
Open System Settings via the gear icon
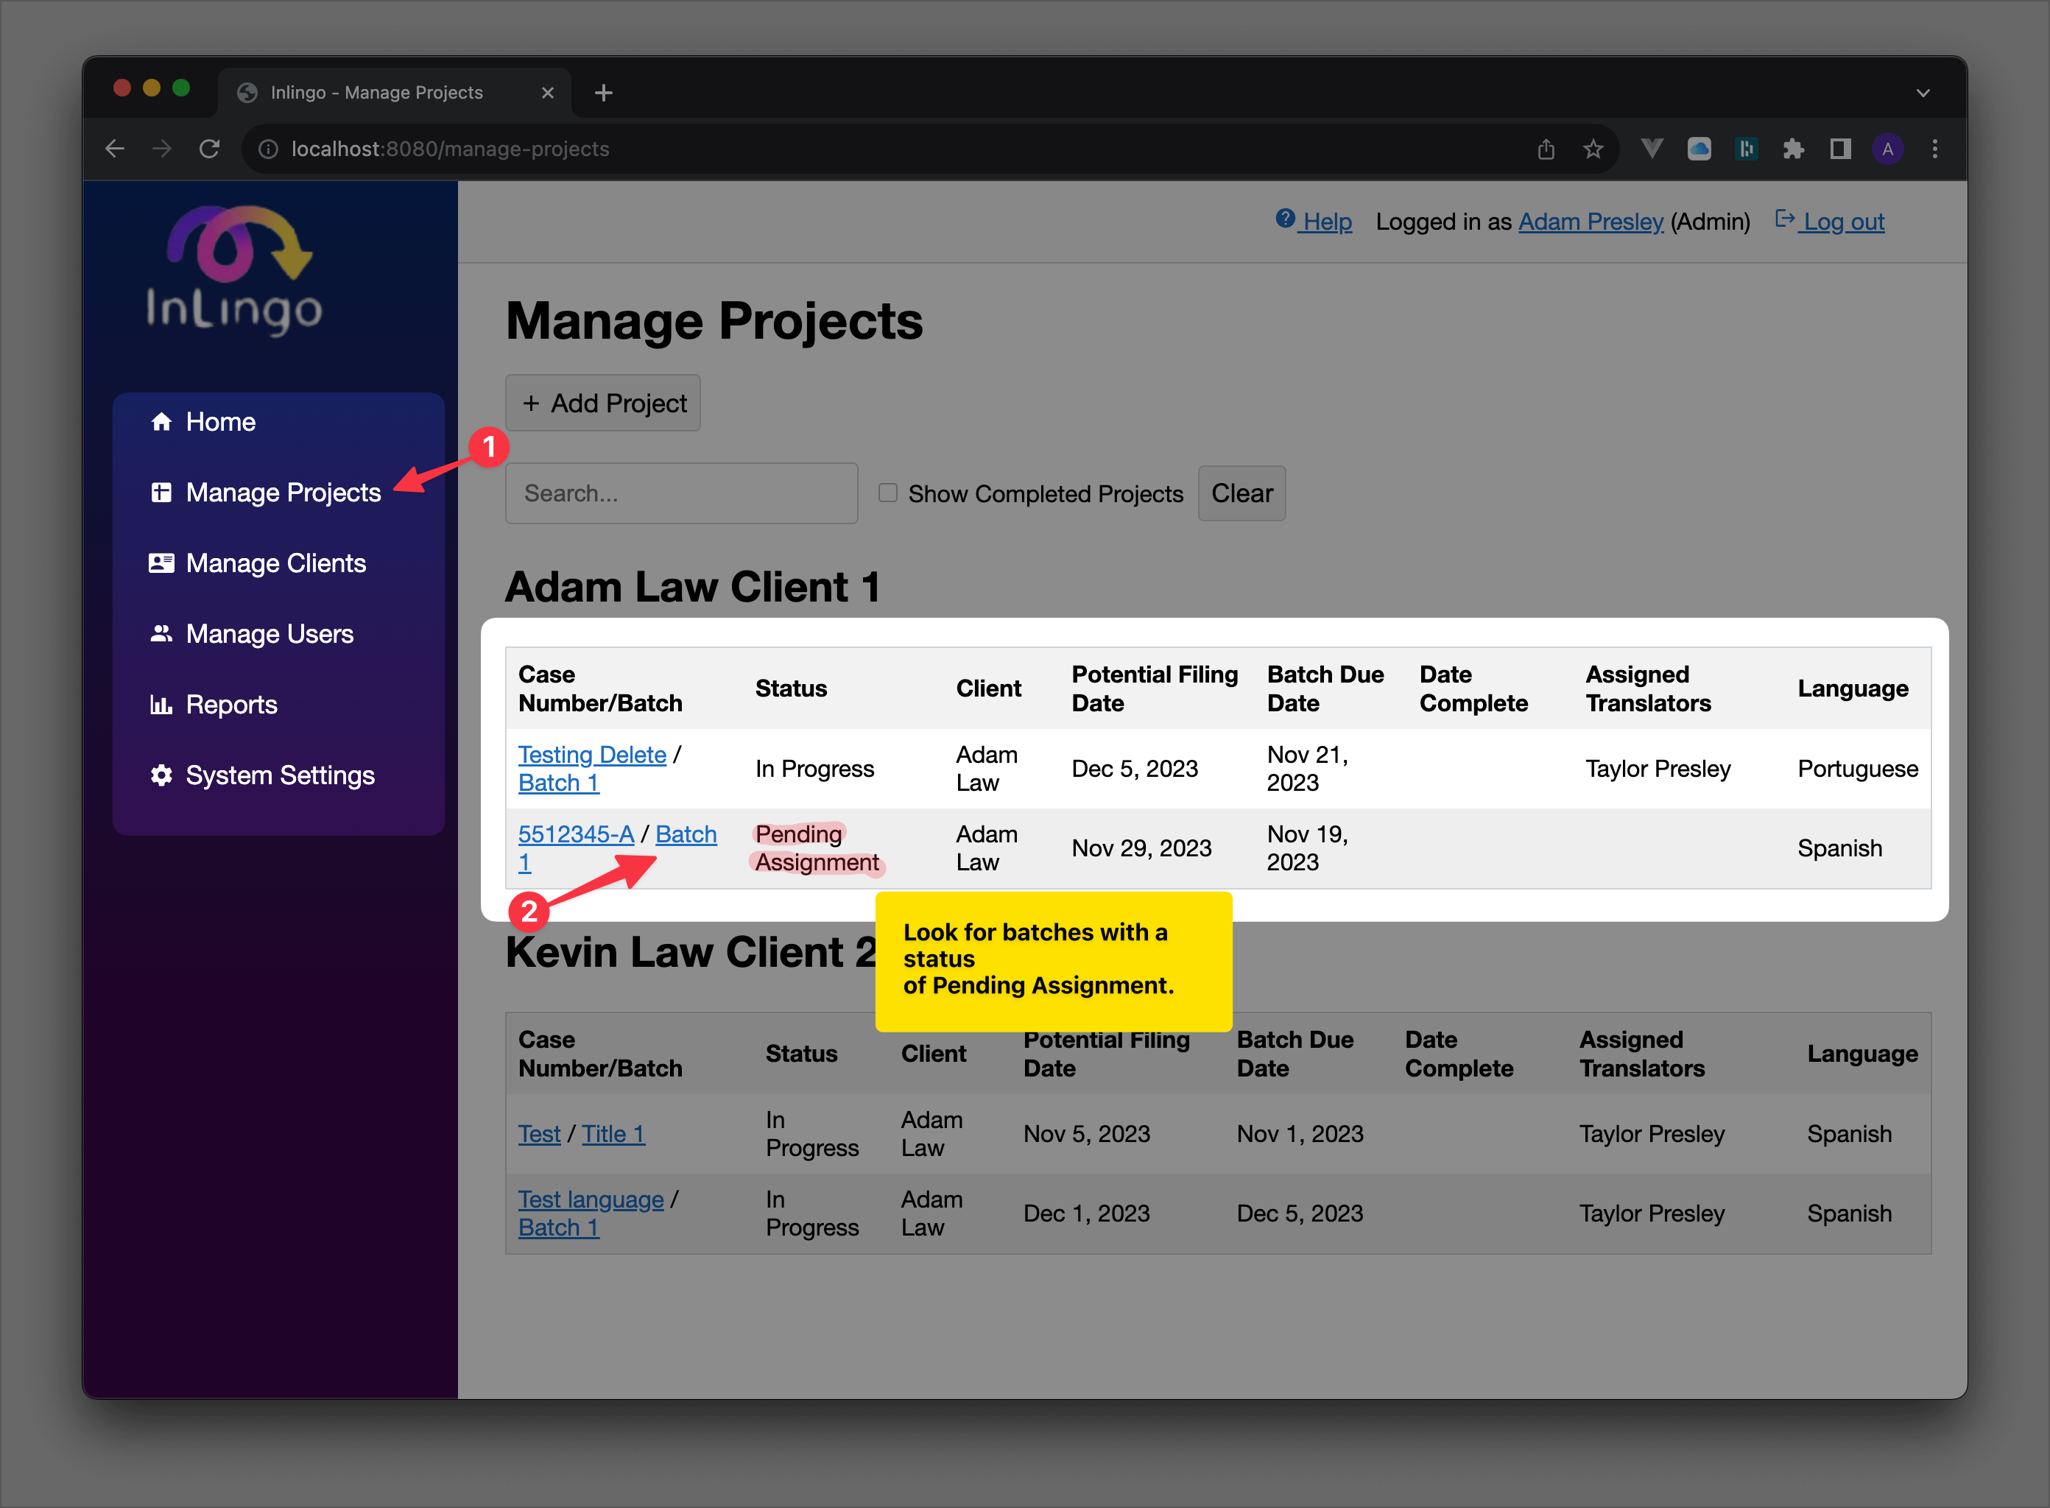pyautogui.click(x=161, y=775)
